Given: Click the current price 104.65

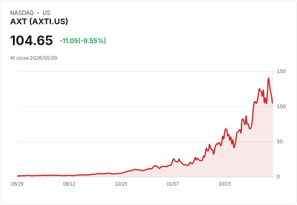Looking at the screenshot, I should point(31,40).
